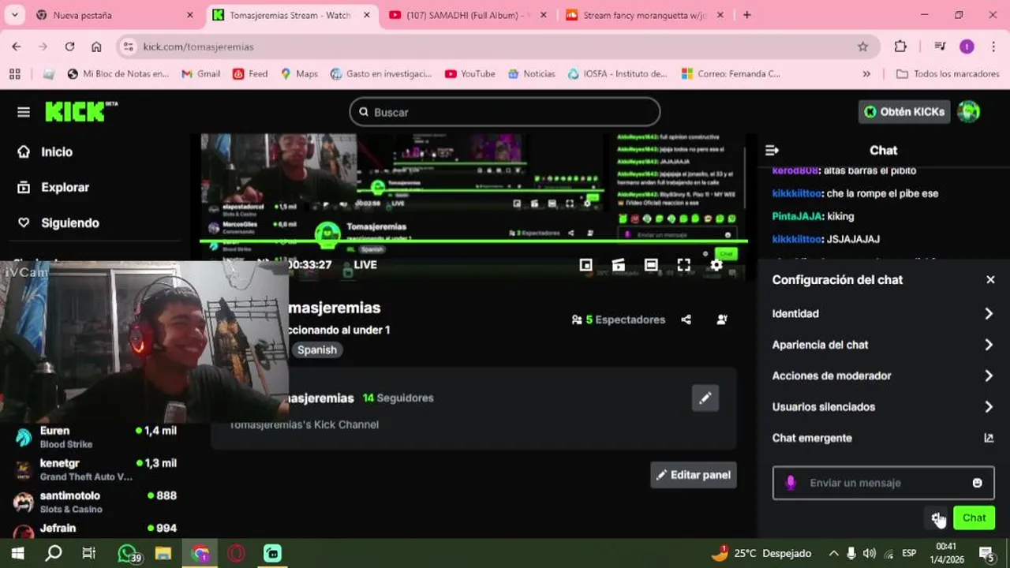Click the Spanish language tag
The height and width of the screenshot is (568, 1010).
[x=317, y=349]
